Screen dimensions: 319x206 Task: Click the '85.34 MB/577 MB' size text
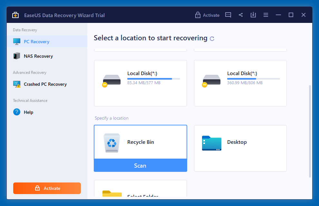coord(144,83)
